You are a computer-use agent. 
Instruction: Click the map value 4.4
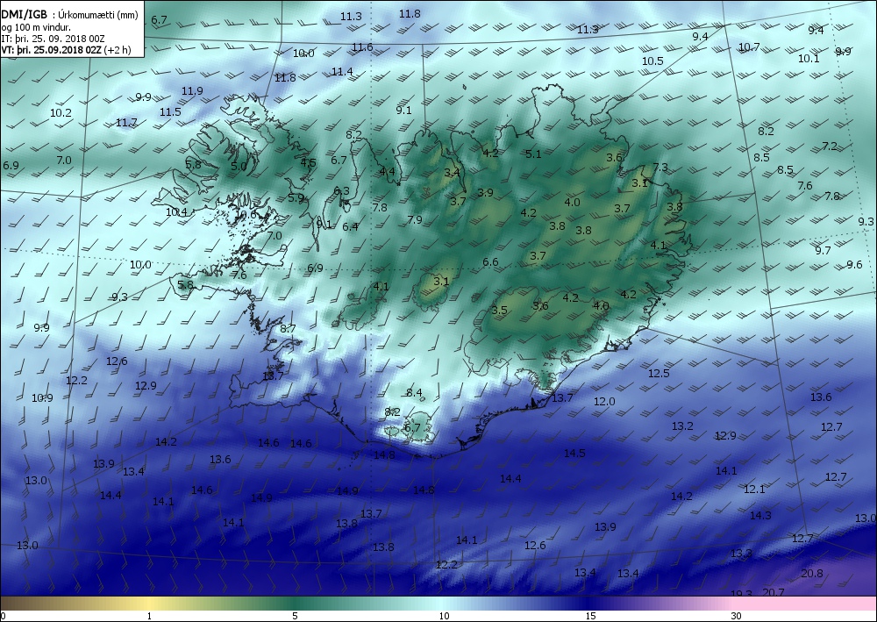[x=387, y=171]
